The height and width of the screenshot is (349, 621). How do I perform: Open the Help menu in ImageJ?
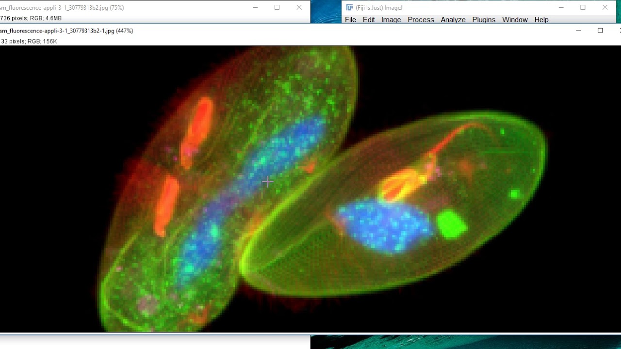tap(541, 20)
